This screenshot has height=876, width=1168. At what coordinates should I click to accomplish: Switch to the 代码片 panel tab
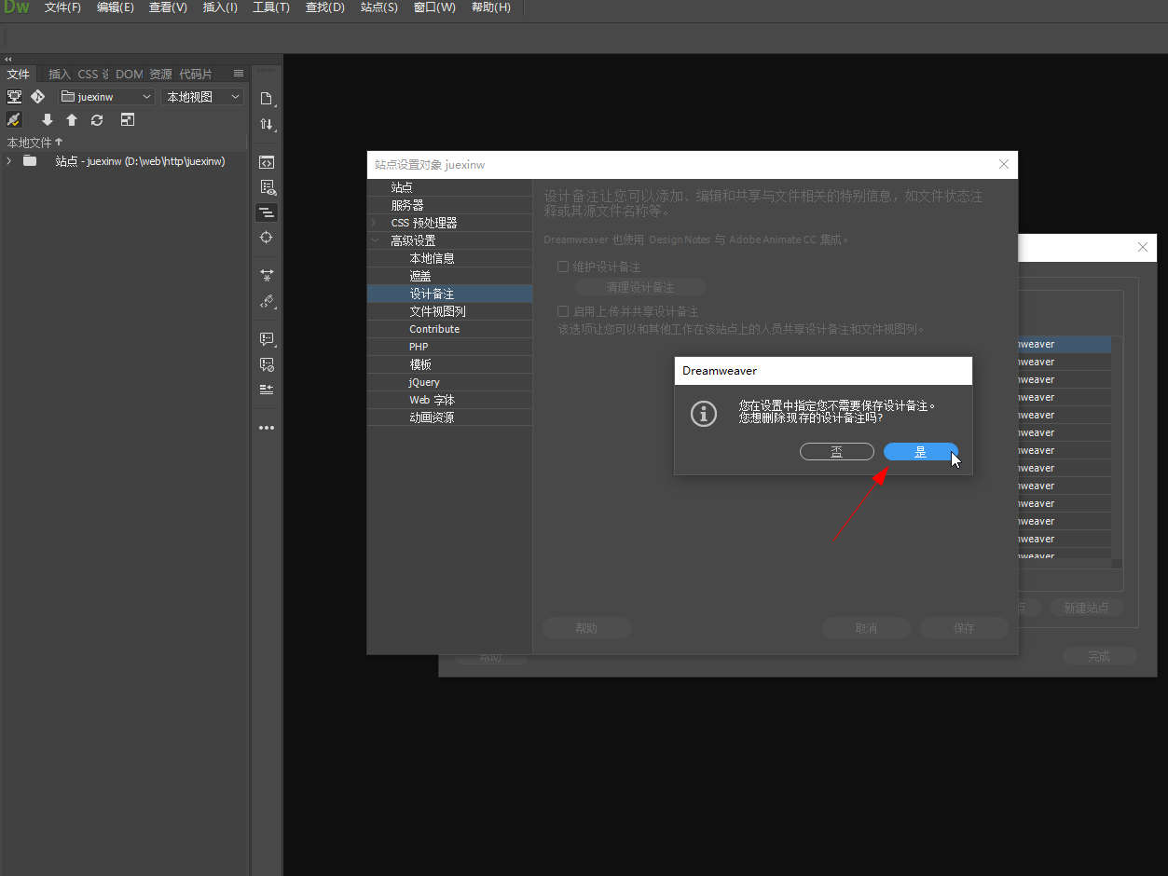coord(196,74)
